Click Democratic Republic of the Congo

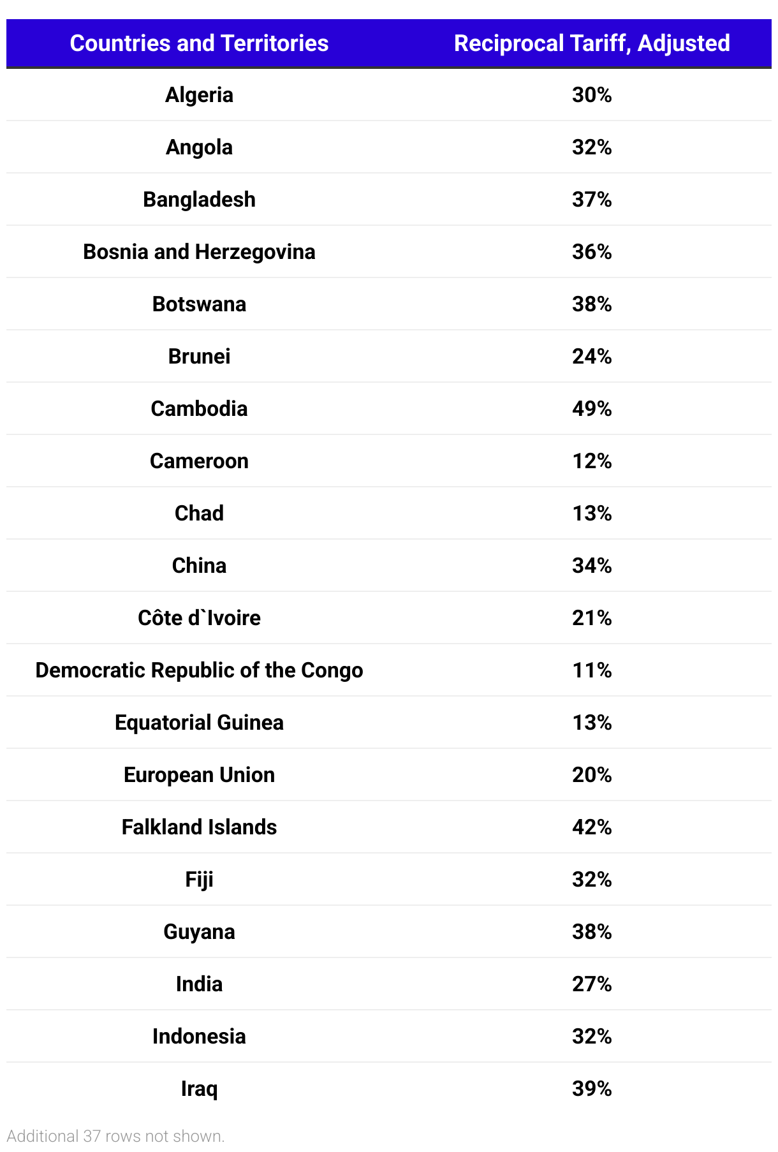tap(199, 670)
